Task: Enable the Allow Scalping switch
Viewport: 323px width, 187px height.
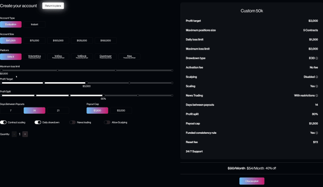Action: point(107,122)
